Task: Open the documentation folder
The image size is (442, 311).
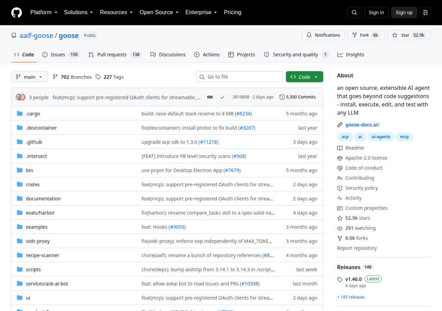Action: click(43, 198)
